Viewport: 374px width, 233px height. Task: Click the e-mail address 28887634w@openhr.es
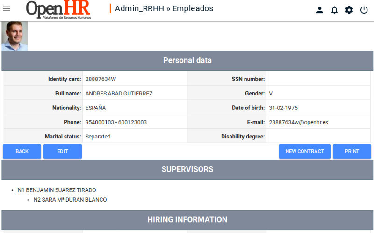(298, 122)
